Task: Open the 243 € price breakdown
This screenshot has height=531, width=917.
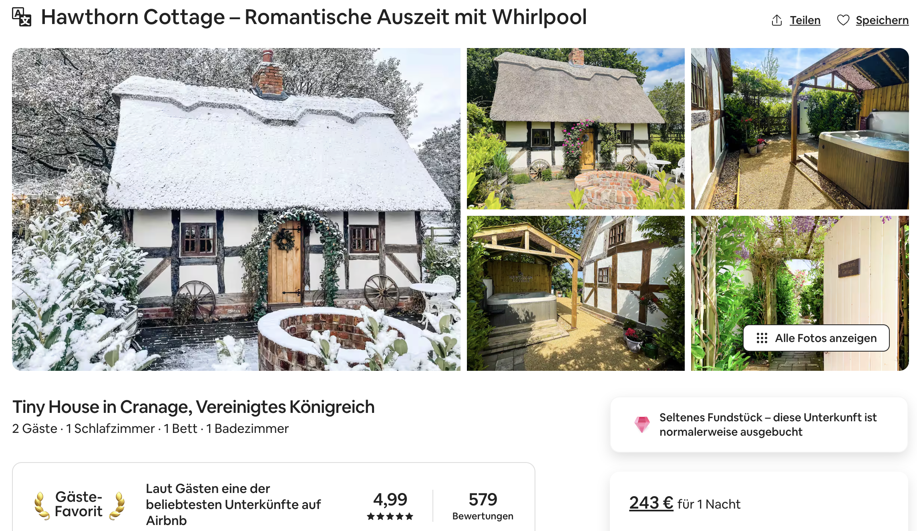Action: click(x=651, y=503)
